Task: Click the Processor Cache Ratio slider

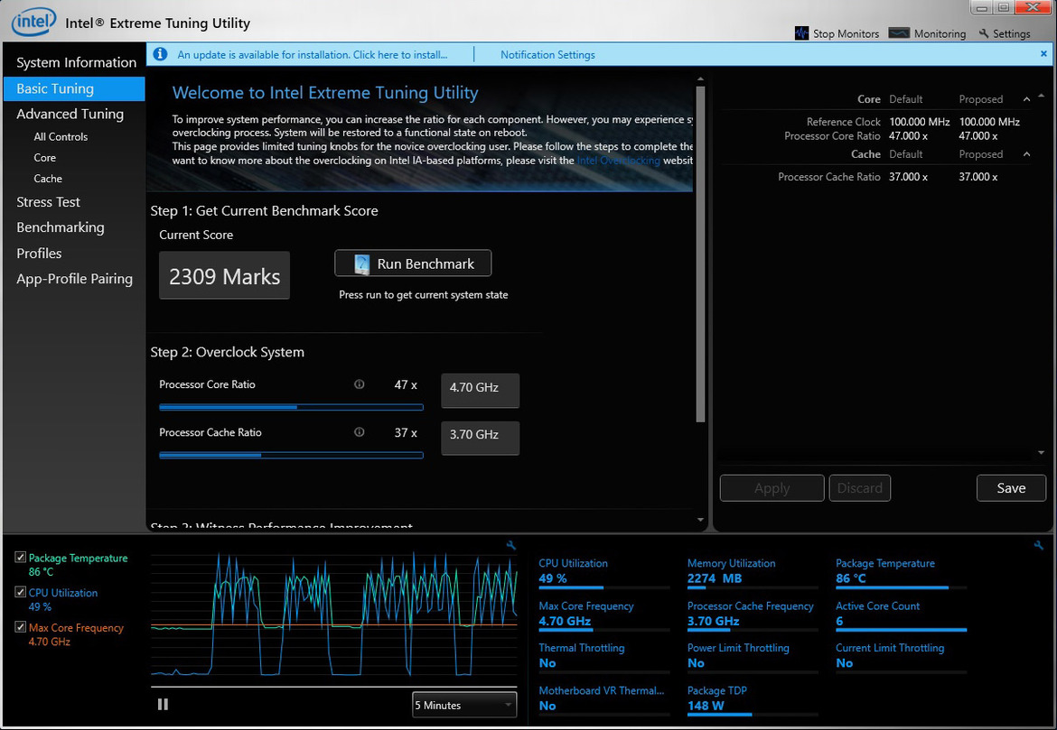Action: coord(291,456)
